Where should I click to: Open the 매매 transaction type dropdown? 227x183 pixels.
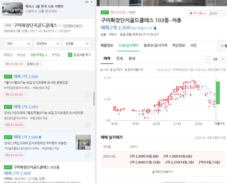(x=18, y=44)
